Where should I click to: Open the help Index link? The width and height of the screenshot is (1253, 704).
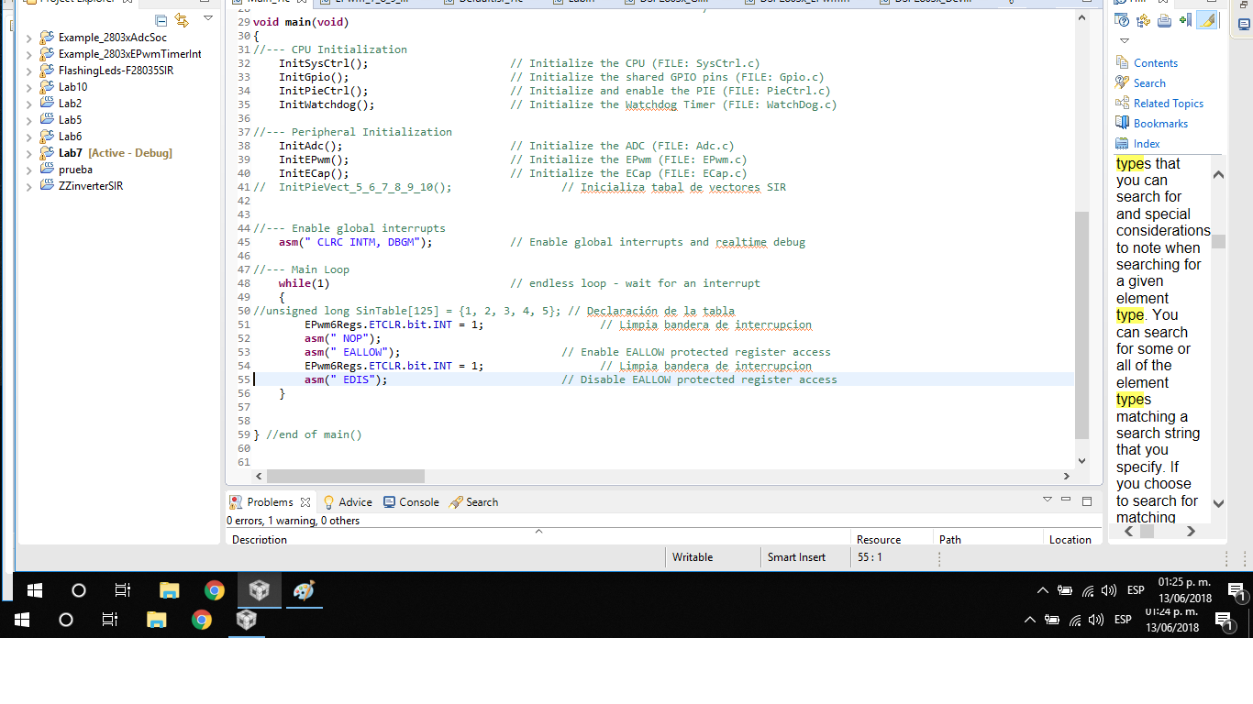1147,144
